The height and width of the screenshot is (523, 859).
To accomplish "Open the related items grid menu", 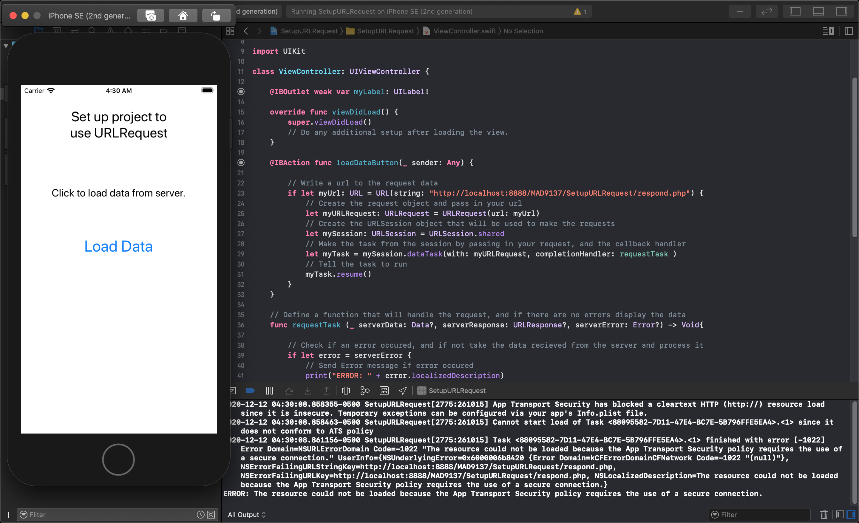I will [x=230, y=31].
